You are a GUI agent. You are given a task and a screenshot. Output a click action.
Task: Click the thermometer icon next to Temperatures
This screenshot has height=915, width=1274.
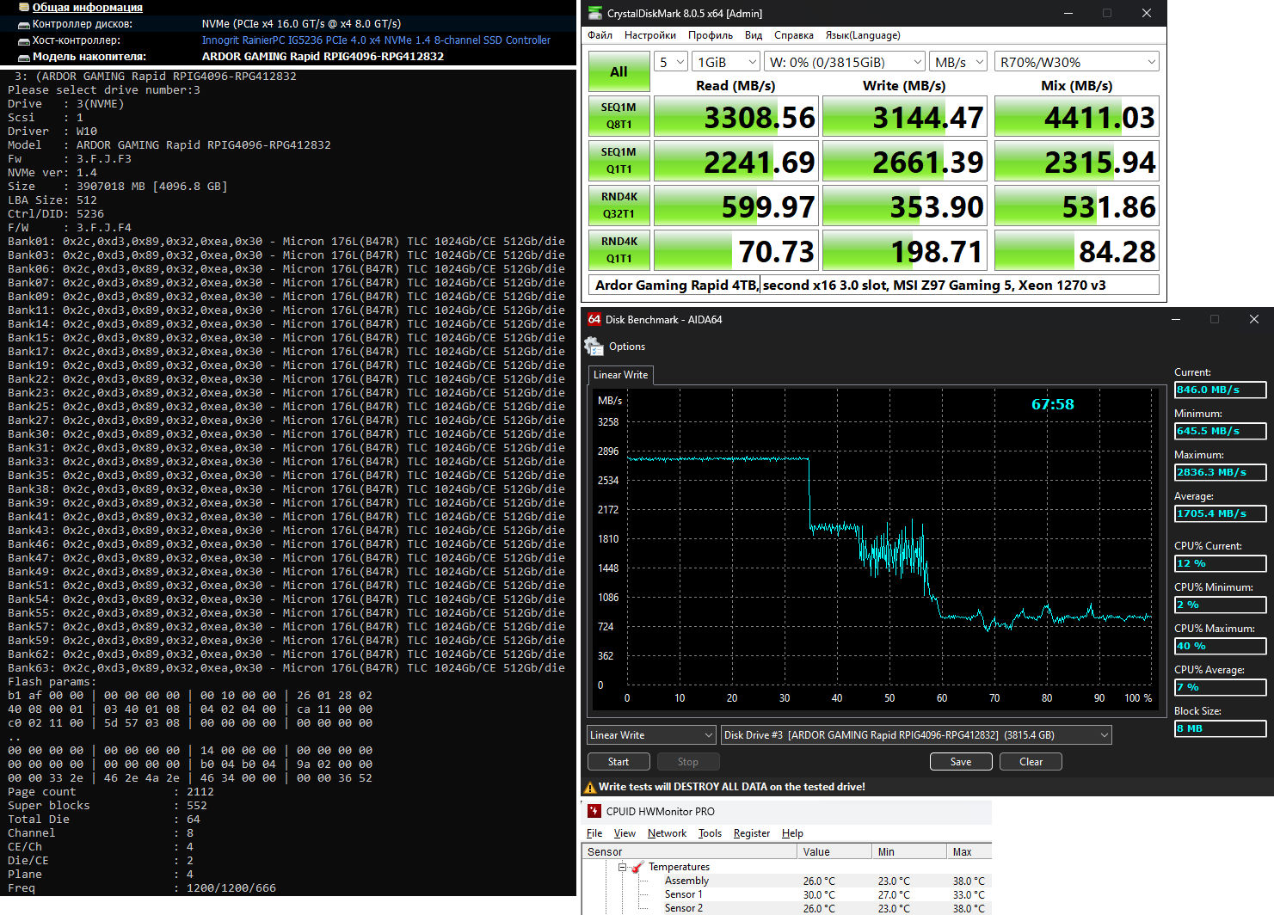click(637, 867)
